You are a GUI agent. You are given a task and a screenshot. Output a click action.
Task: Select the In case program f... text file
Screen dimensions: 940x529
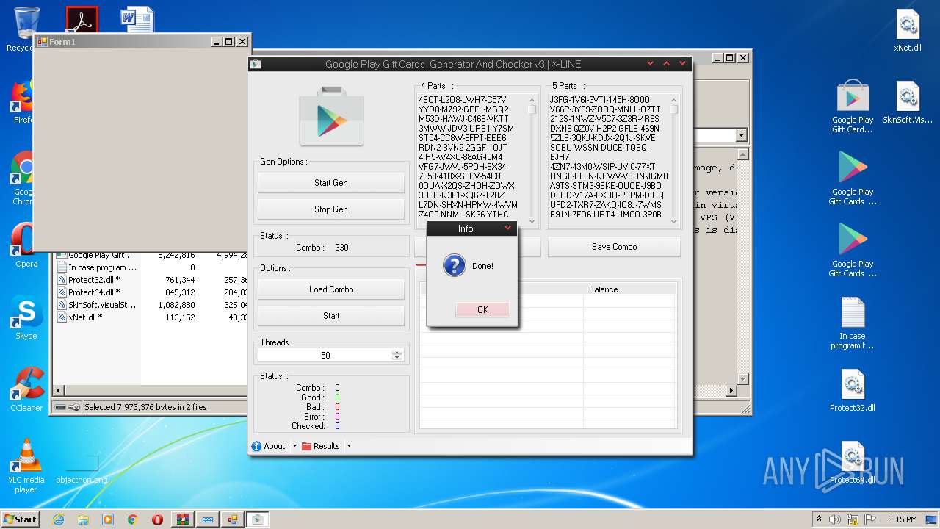coord(853,323)
